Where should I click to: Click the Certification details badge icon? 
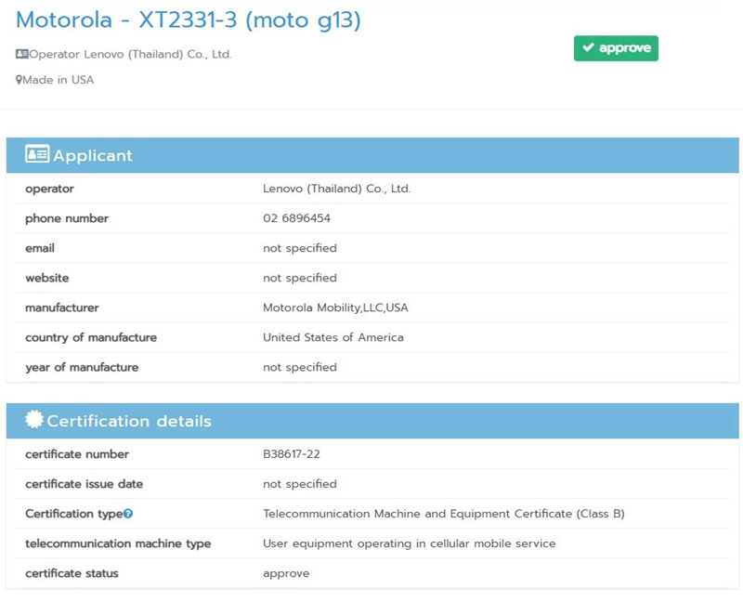[x=34, y=420]
